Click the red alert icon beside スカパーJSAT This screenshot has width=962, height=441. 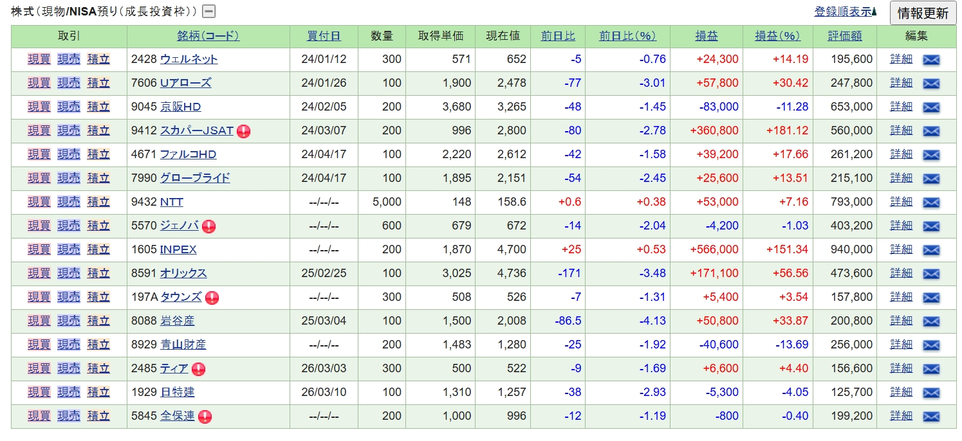(244, 131)
